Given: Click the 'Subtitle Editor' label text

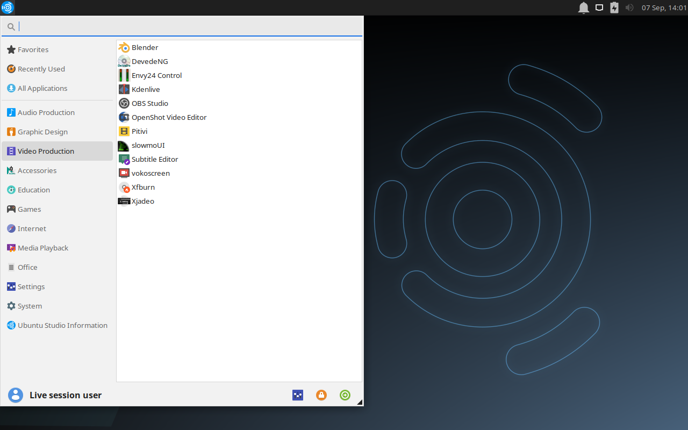Looking at the screenshot, I should (x=155, y=159).
